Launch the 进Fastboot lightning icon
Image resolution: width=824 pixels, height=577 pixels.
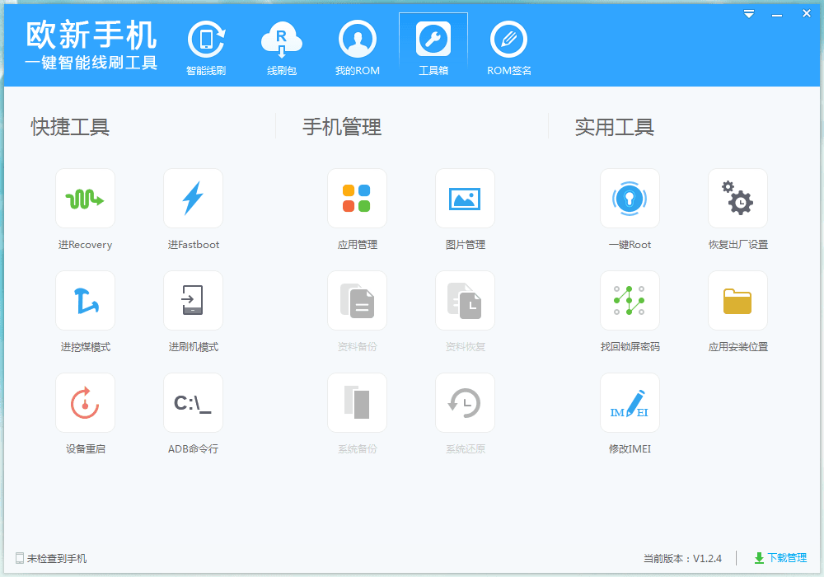pyautogui.click(x=193, y=199)
